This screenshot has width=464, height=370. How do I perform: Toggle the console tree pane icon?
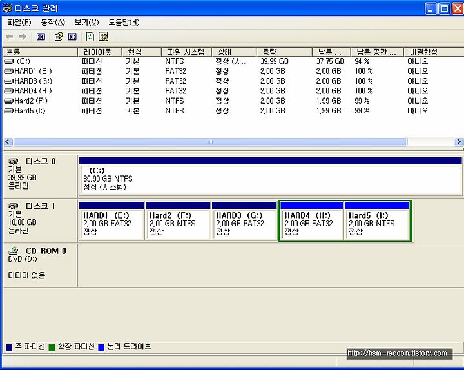[41, 37]
